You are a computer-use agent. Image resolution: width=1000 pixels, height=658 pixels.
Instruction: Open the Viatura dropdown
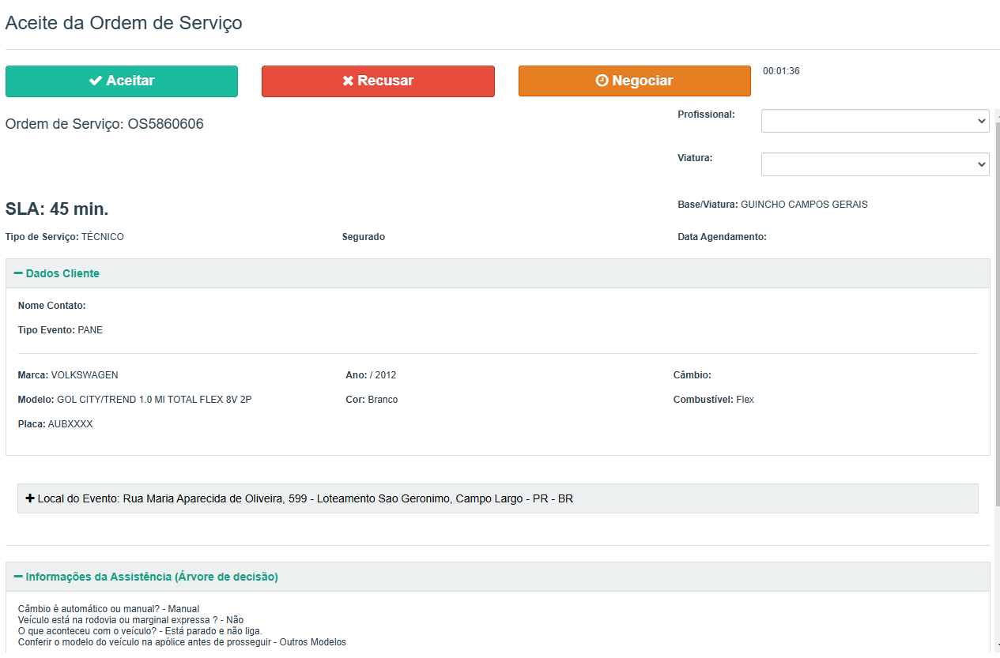pos(874,164)
